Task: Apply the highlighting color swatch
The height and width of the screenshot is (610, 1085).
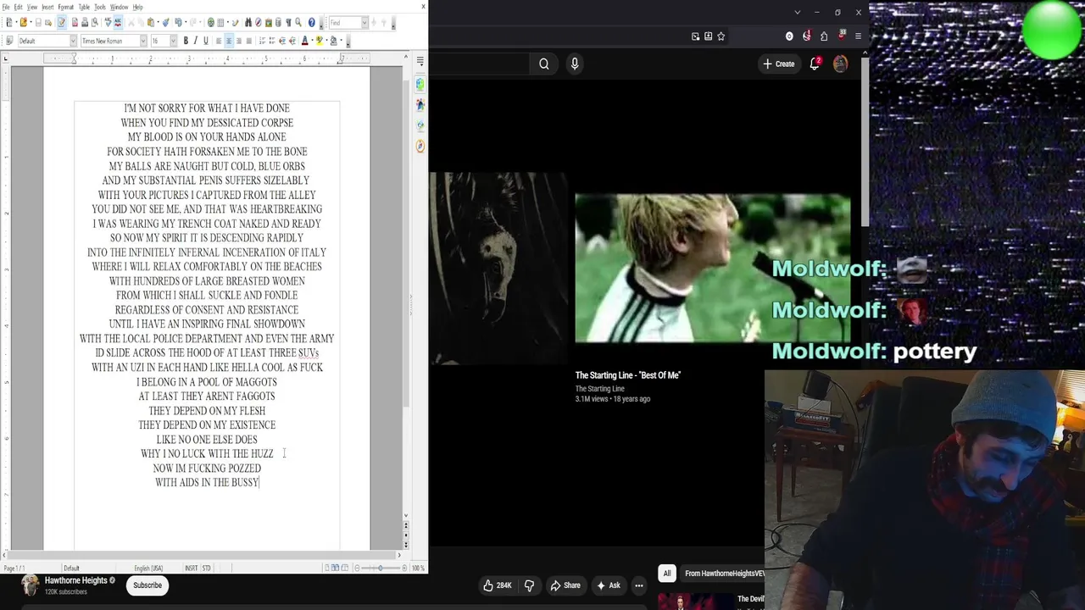Action: (320, 41)
